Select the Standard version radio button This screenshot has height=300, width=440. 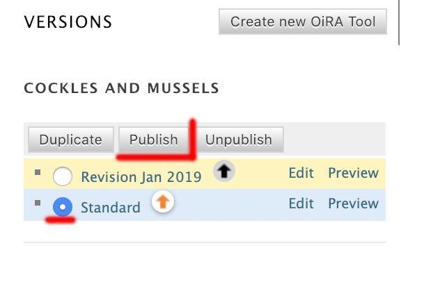click(x=63, y=207)
